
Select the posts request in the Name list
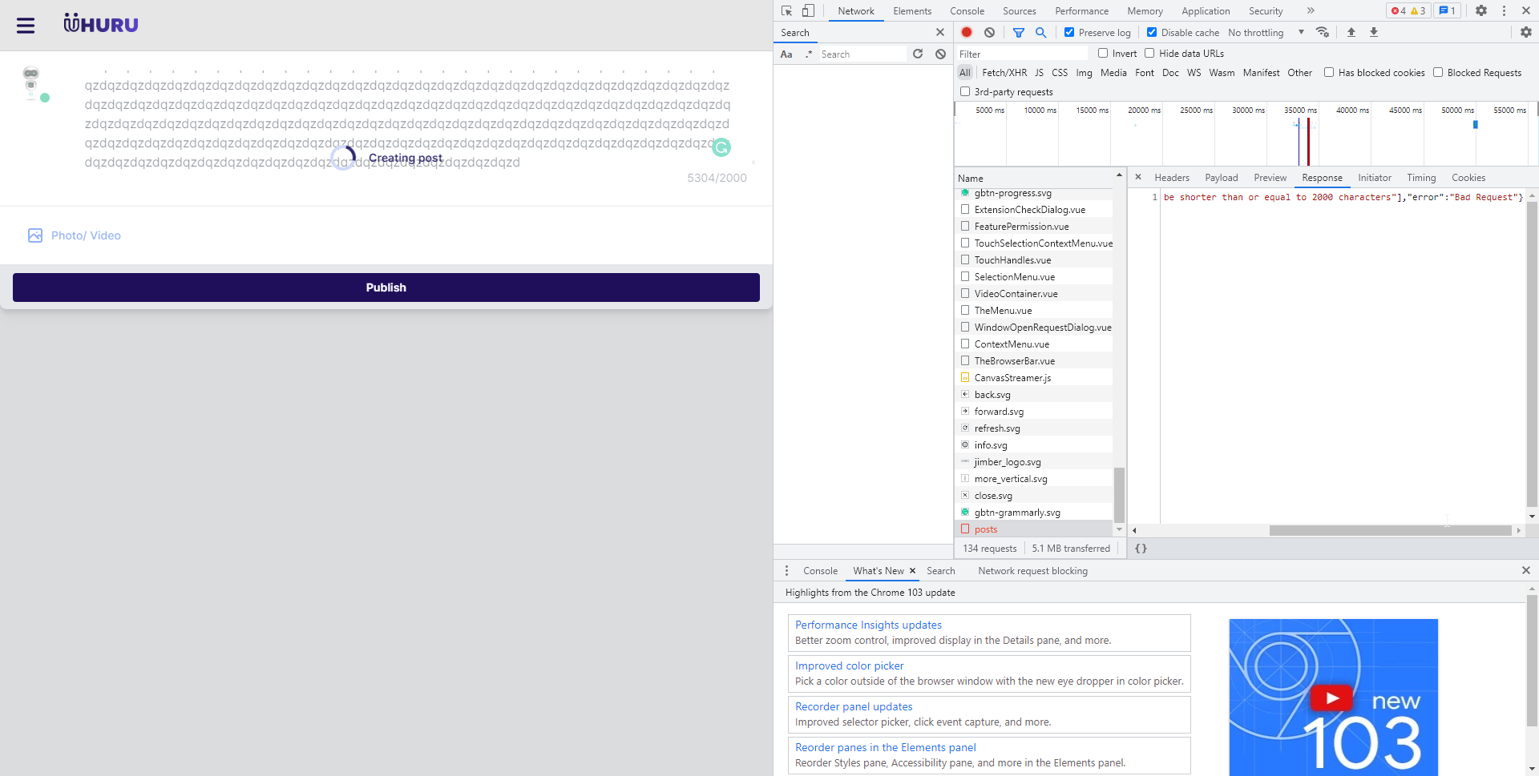click(986, 529)
